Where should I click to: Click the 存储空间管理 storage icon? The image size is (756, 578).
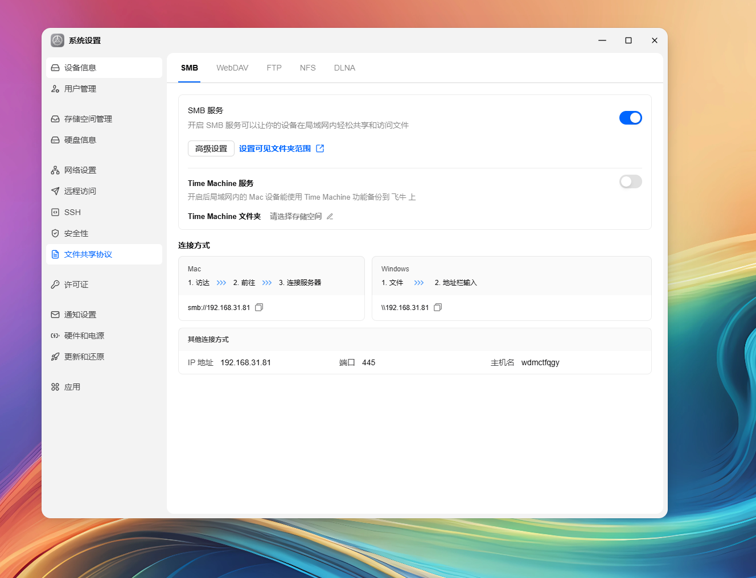tap(55, 119)
